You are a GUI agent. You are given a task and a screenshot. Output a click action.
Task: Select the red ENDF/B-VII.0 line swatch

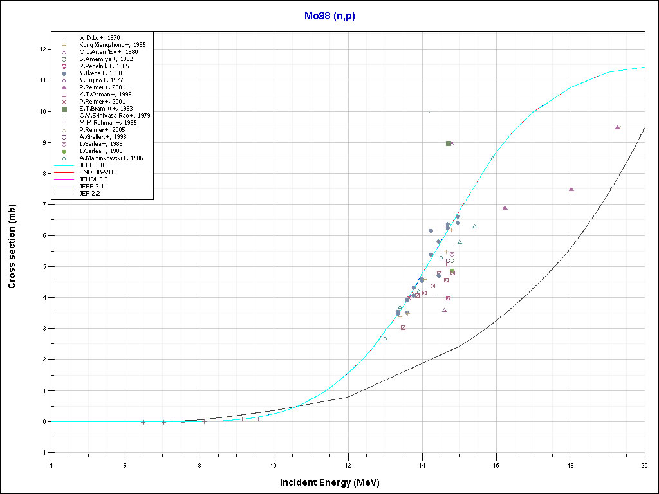(x=64, y=172)
